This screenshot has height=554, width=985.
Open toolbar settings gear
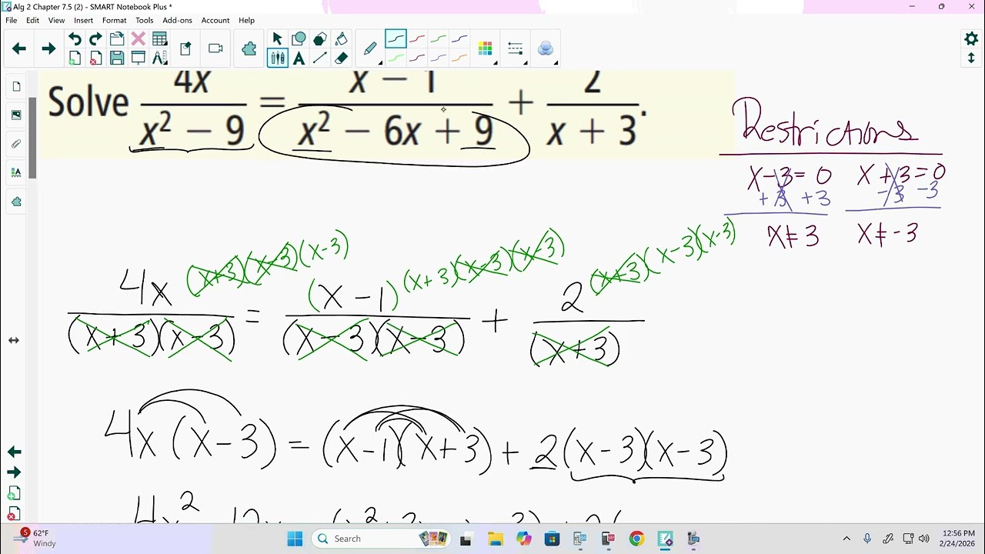[971, 38]
